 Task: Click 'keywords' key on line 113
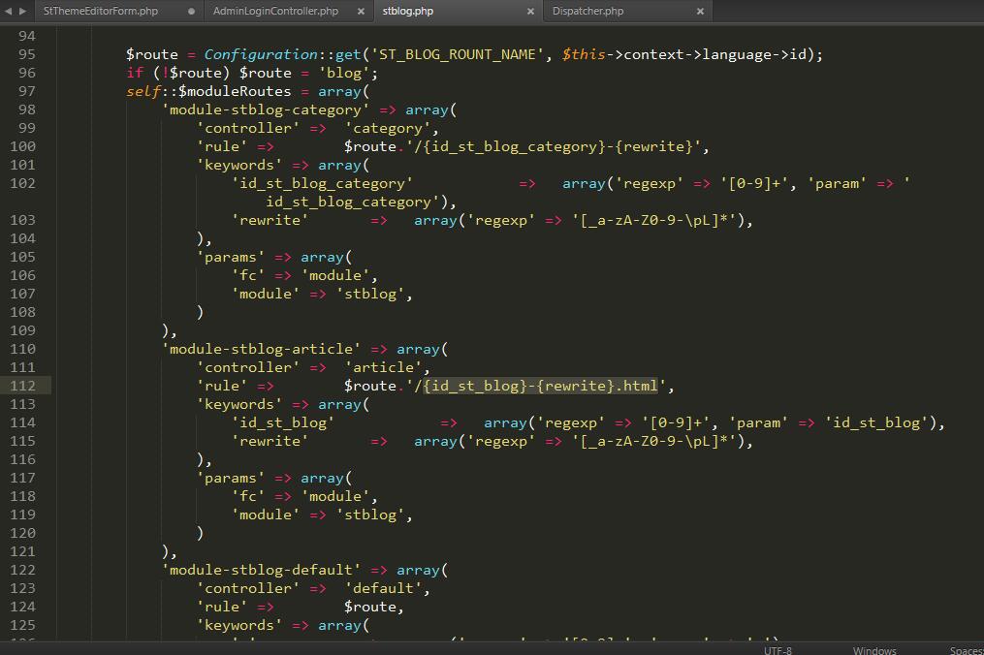click(x=239, y=404)
